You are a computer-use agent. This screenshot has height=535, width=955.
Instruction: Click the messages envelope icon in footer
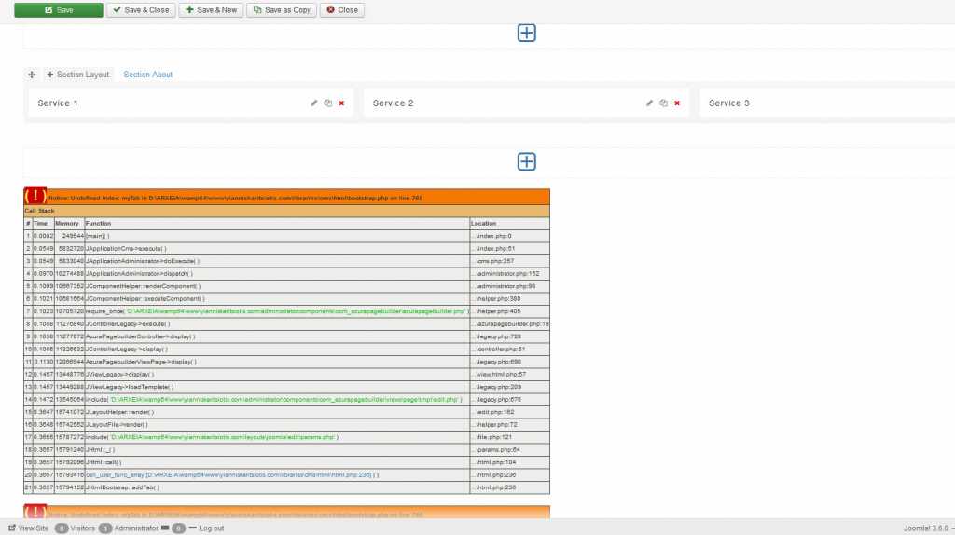point(165,528)
